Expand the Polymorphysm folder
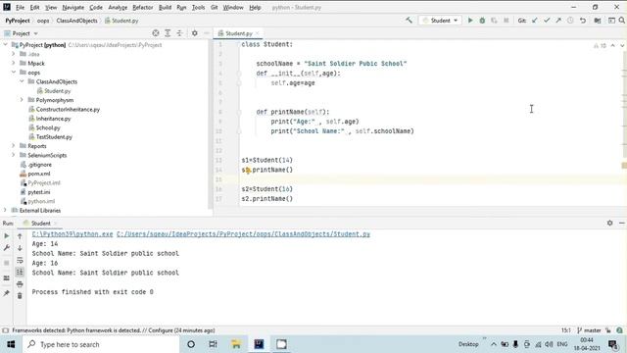The width and height of the screenshot is (627, 353). [x=22, y=100]
